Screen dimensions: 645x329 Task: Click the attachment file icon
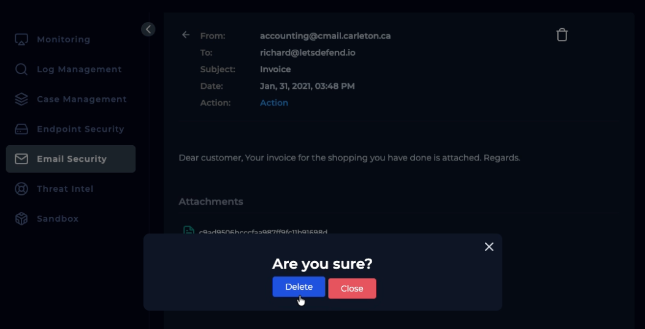click(x=189, y=230)
